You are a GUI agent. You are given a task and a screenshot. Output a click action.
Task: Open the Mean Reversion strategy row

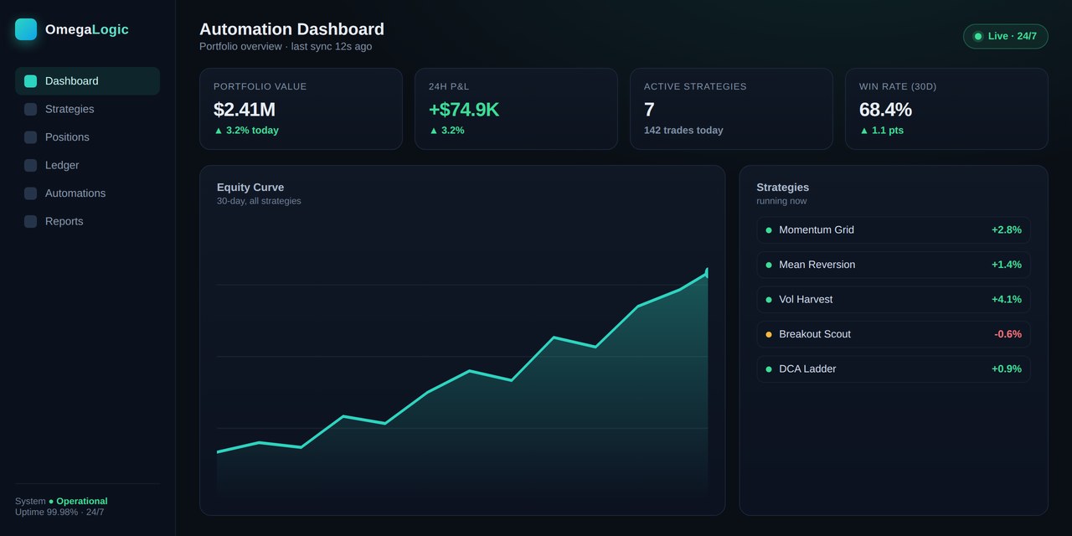click(894, 265)
